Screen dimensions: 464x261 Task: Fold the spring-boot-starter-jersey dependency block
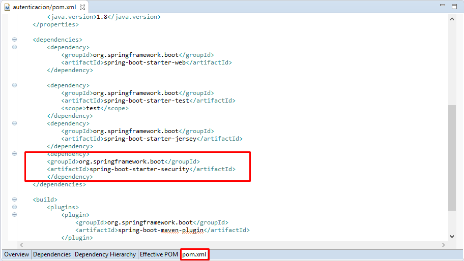[14, 123]
